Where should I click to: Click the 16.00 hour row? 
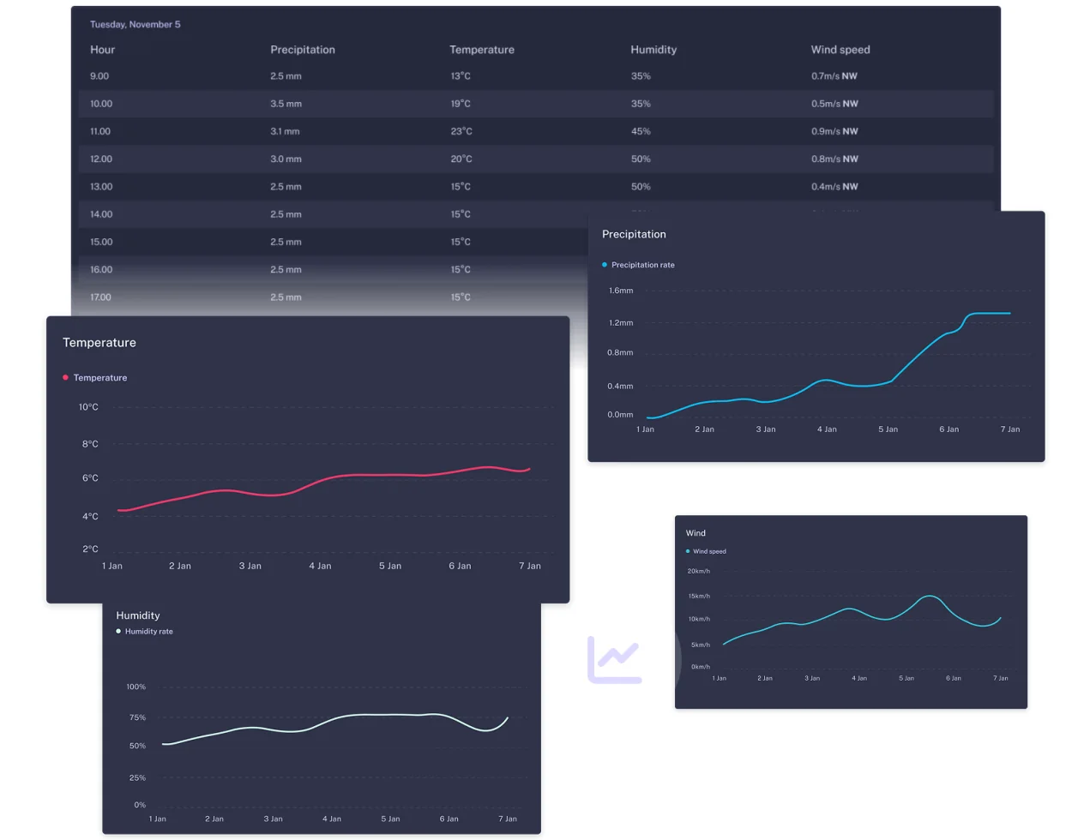pyautogui.click(x=333, y=269)
